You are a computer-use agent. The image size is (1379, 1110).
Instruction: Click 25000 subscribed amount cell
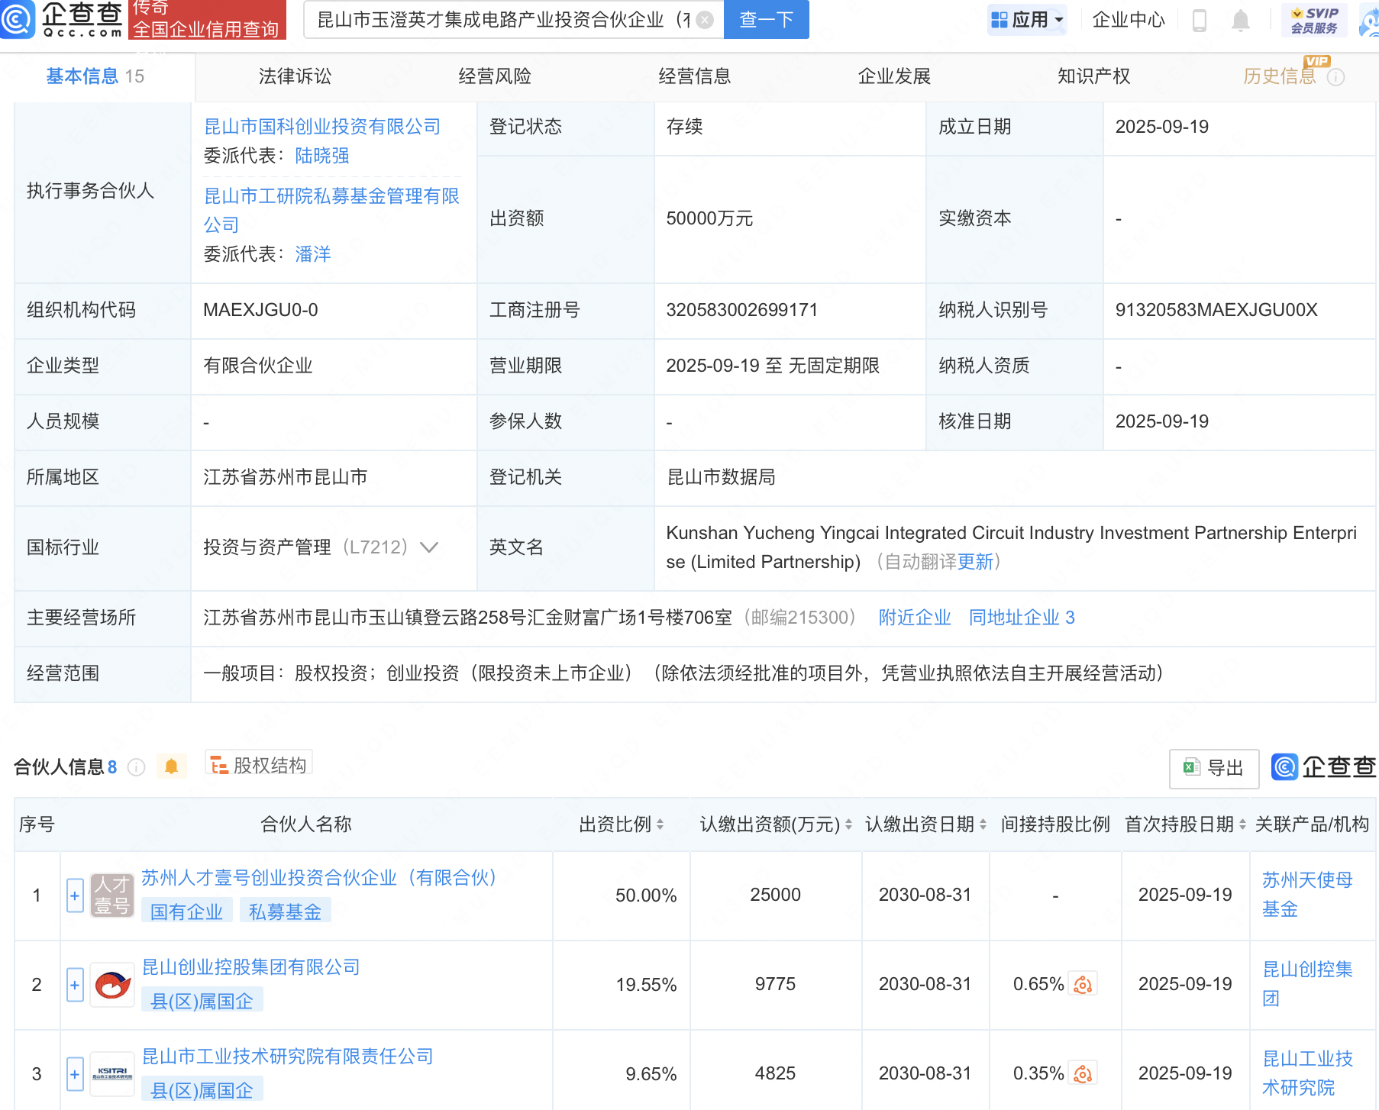(775, 895)
